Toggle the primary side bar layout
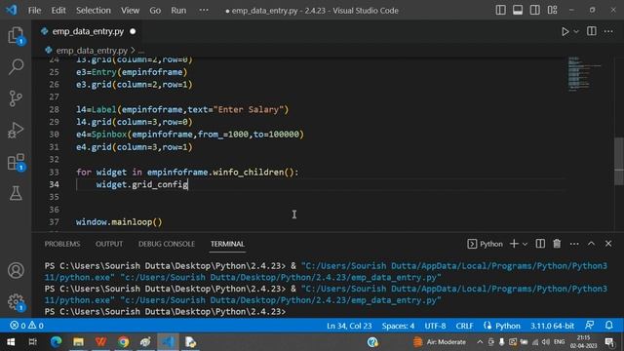This screenshot has width=624, height=351. coord(500,11)
